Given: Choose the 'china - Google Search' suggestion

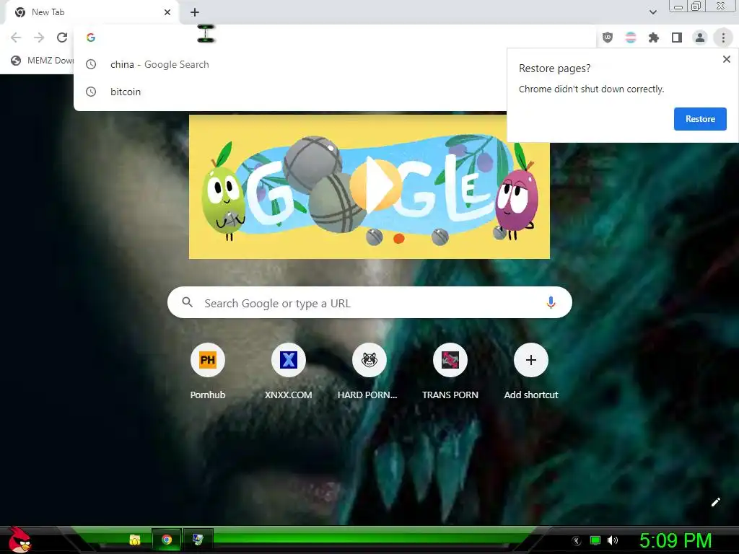Looking at the screenshot, I should (x=290, y=64).
